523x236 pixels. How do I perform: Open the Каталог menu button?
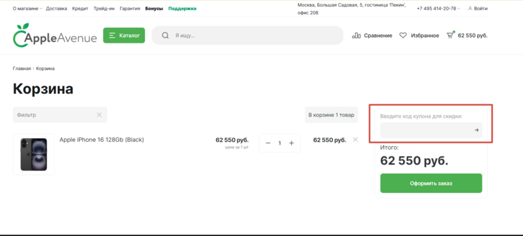124,36
